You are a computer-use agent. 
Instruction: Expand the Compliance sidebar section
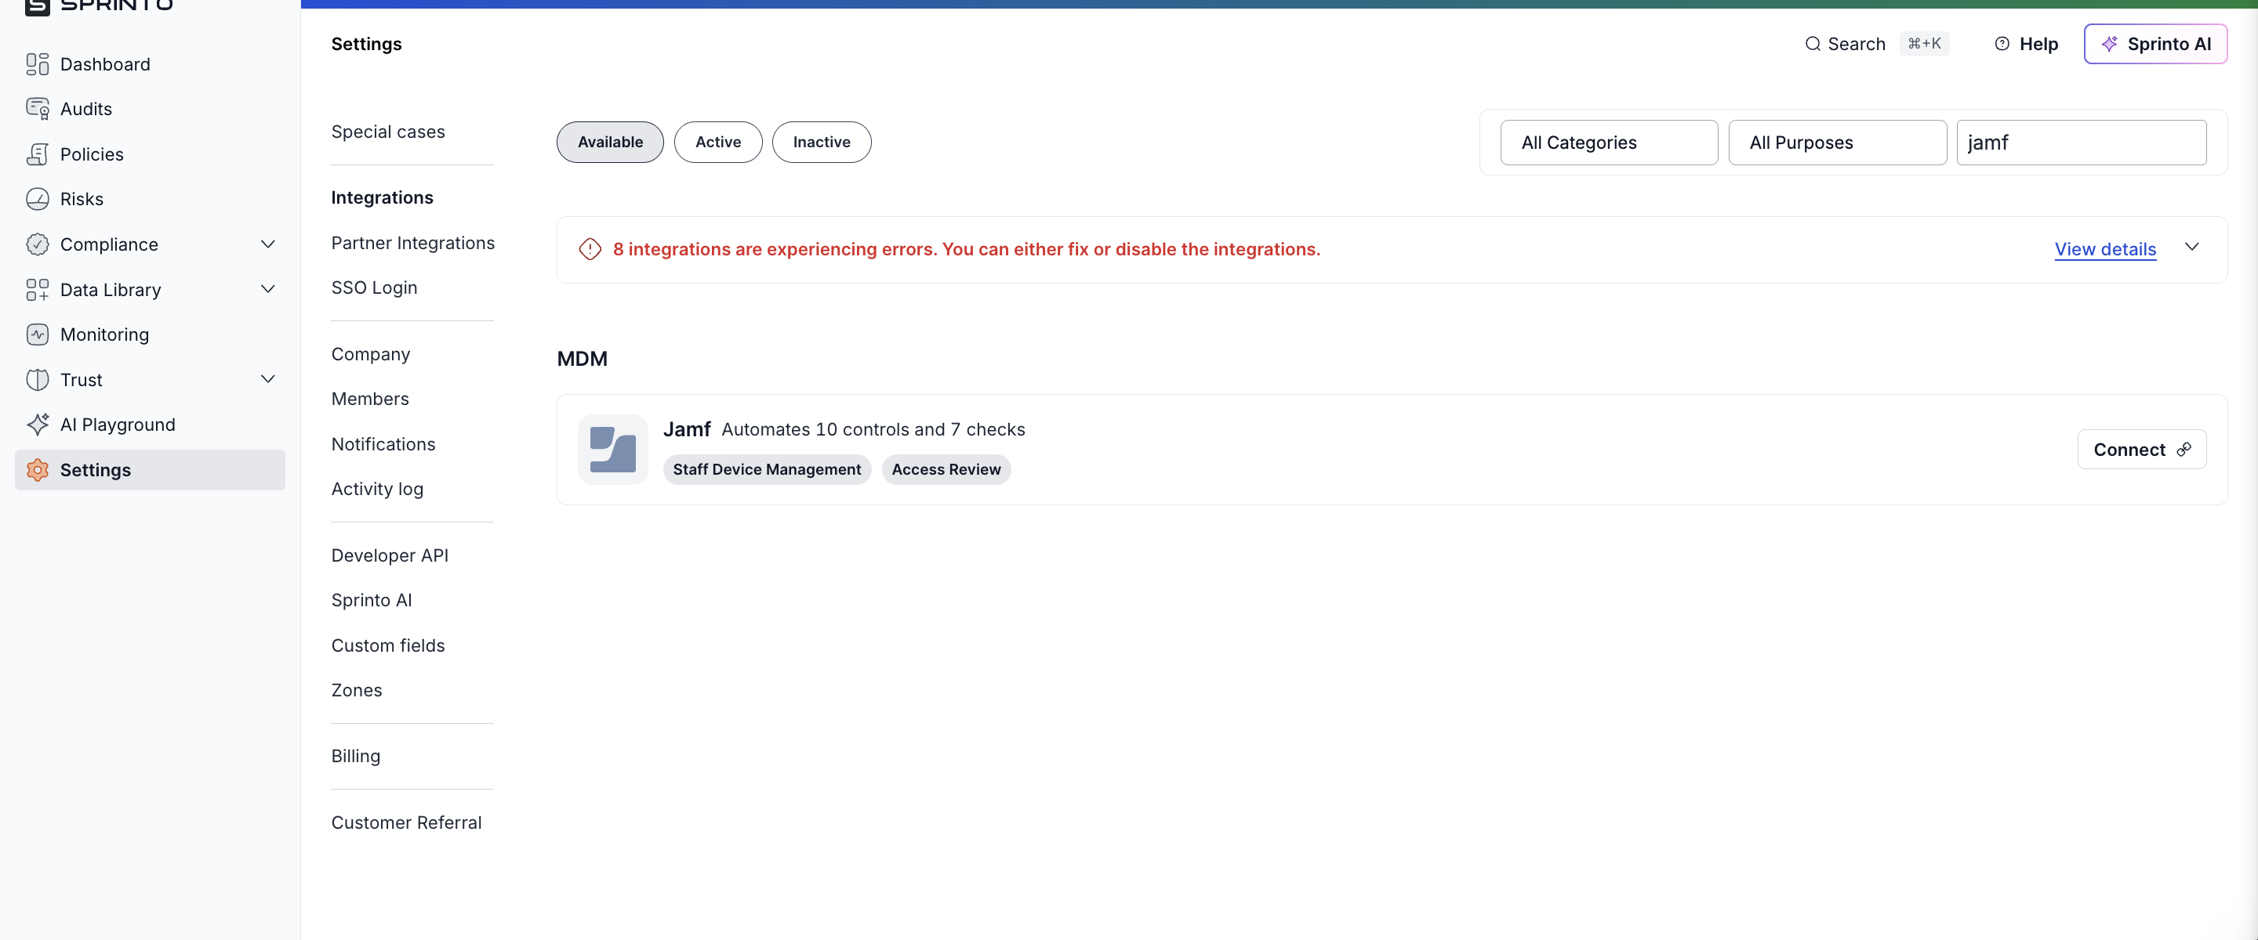268,244
